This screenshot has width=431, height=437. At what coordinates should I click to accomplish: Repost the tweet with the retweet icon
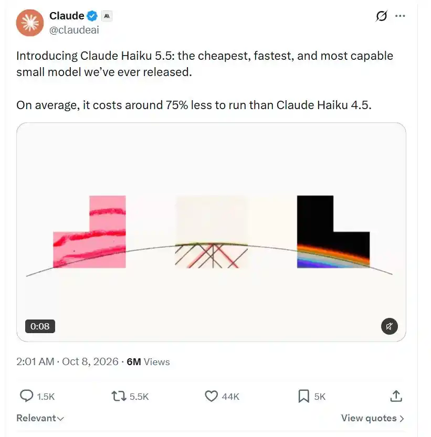click(x=119, y=396)
